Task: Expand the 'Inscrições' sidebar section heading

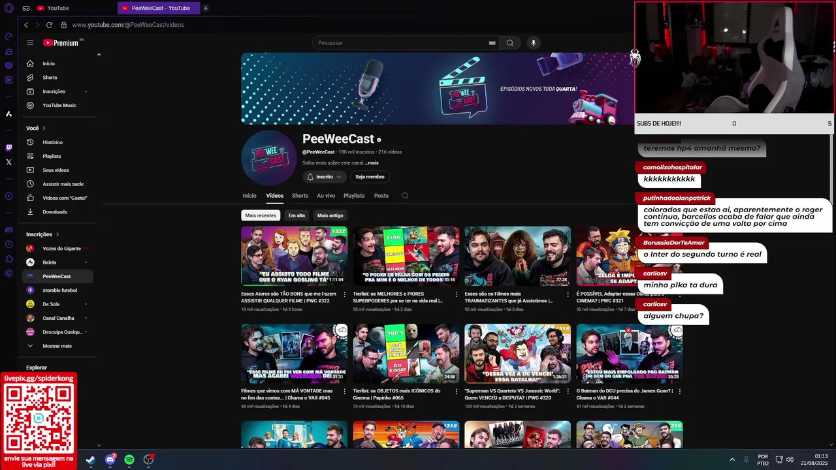Action: (x=42, y=234)
